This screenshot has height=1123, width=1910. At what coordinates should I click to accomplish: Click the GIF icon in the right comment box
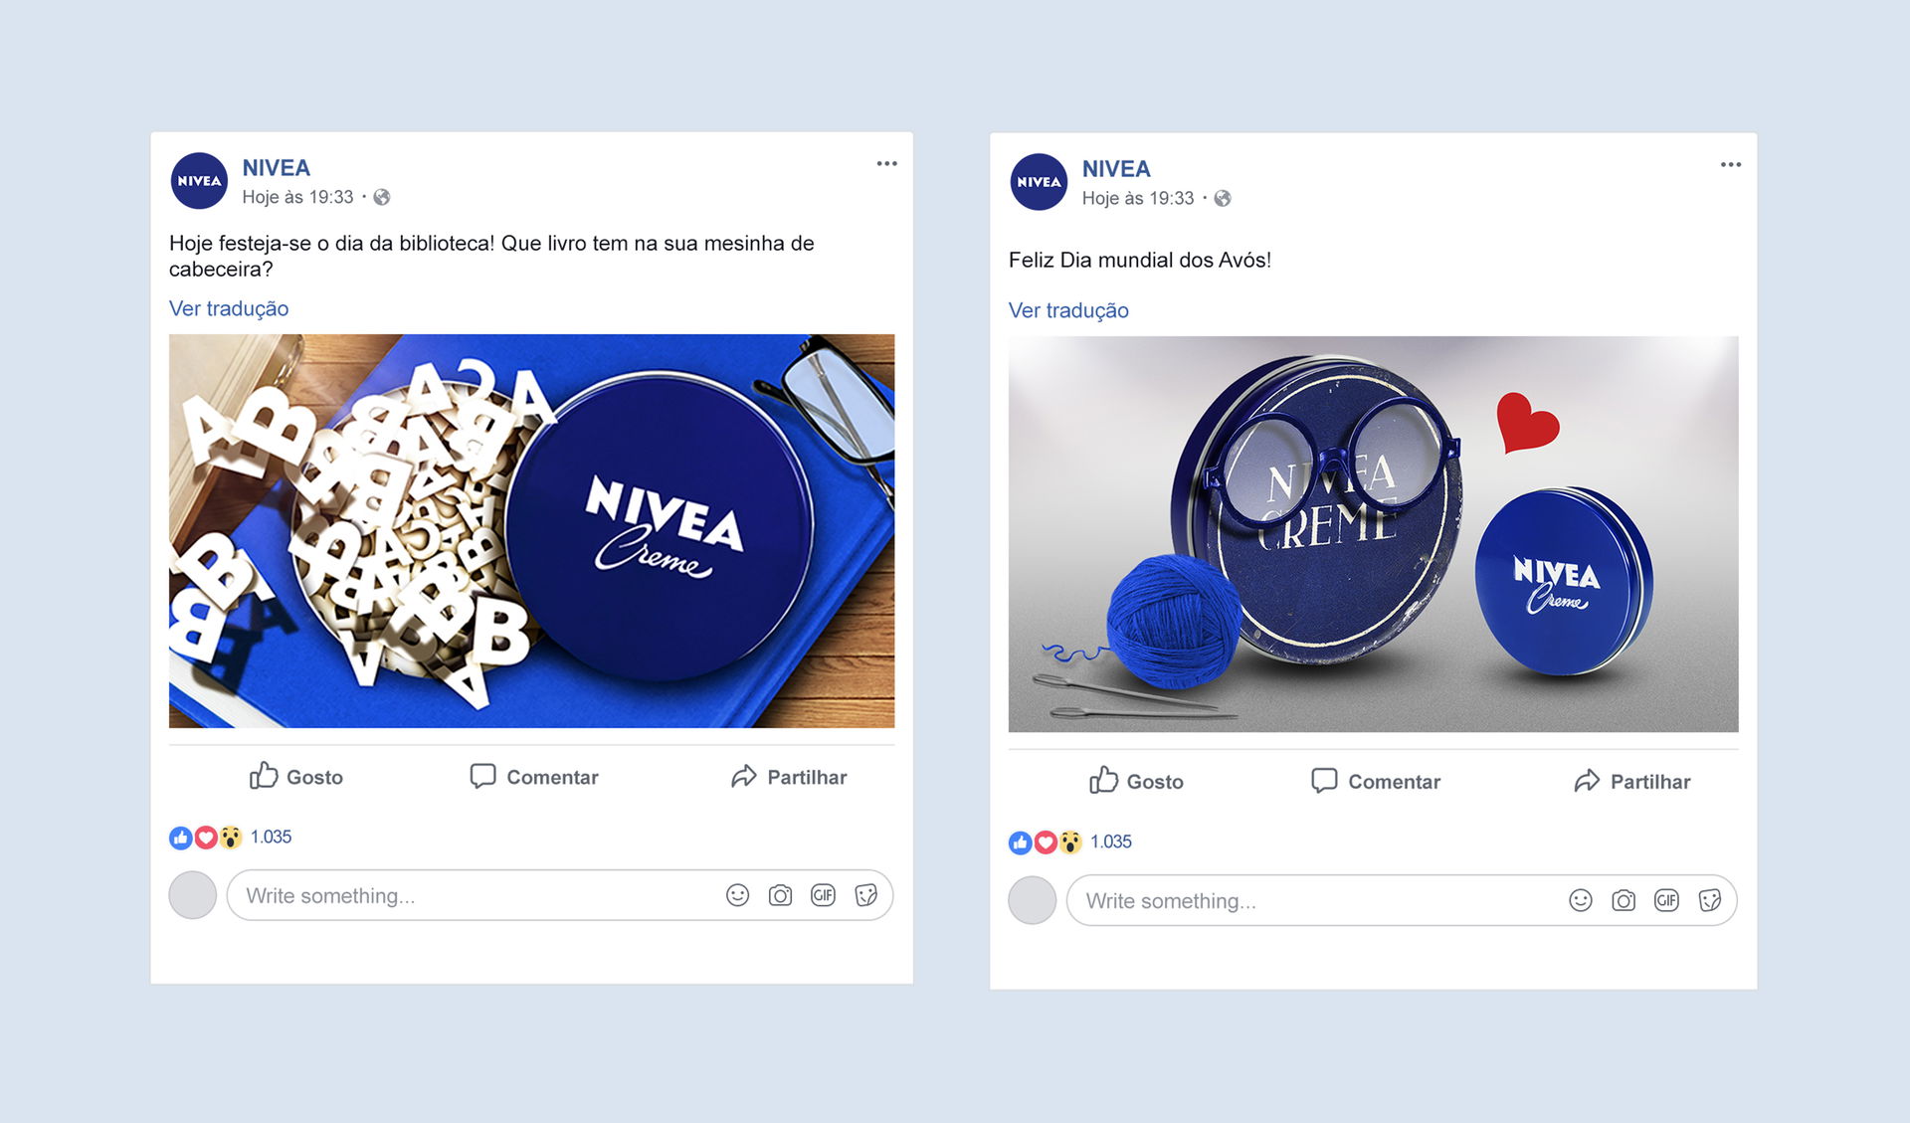(1666, 900)
